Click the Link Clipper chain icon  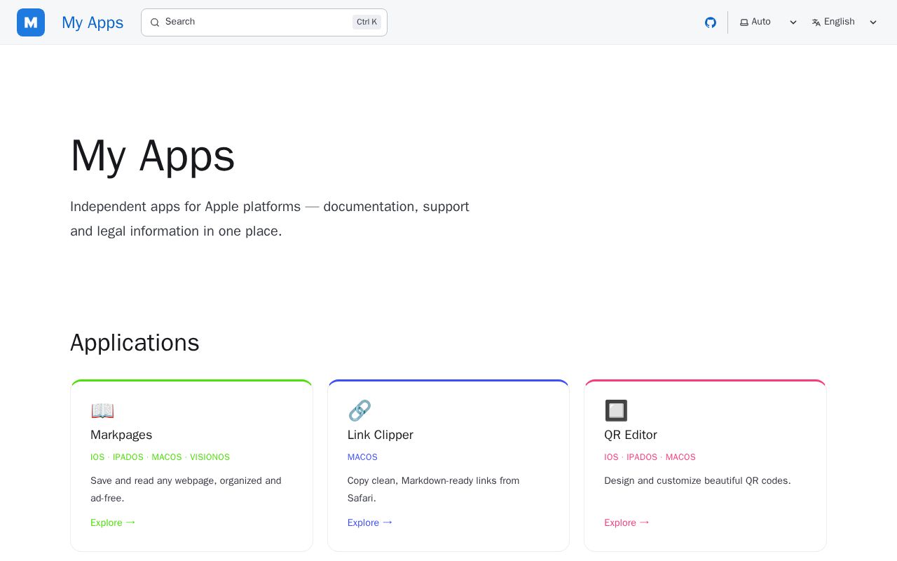point(360,410)
